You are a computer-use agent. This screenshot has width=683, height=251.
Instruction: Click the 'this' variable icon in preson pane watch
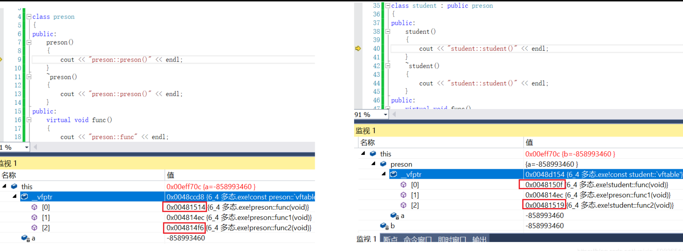tap(14, 186)
